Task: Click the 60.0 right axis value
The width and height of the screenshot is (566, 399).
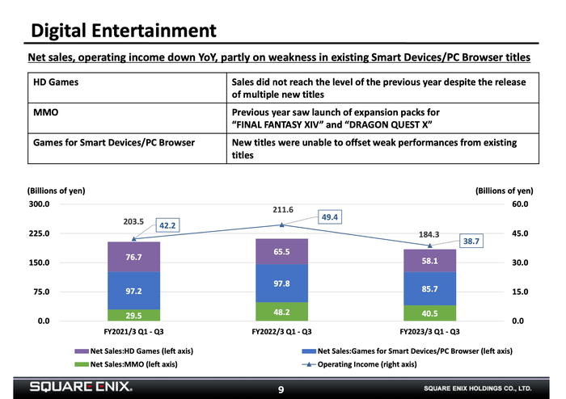Action: 520,204
